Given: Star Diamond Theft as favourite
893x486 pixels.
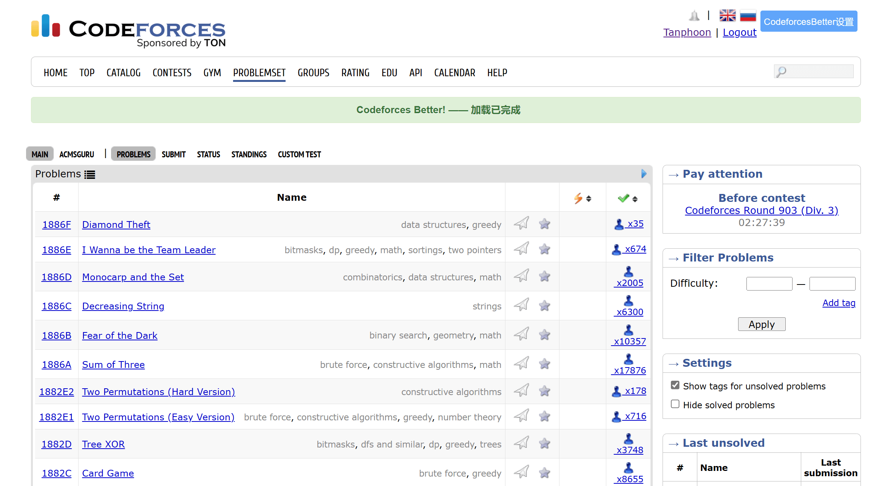Looking at the screenshot, I should tap(544, 224).
